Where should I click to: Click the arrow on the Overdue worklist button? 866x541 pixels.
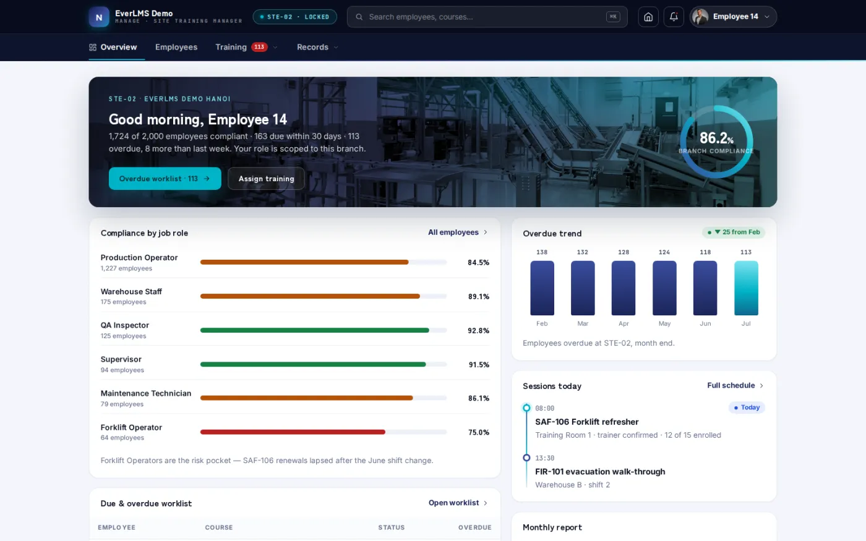pyautogui.click(x=207, y=179)
